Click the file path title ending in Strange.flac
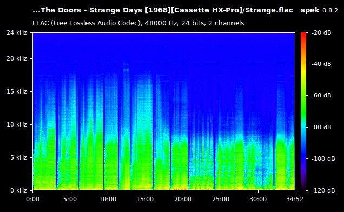The height and width of the screenshot is (212, 344). click(x=163, y=10)
